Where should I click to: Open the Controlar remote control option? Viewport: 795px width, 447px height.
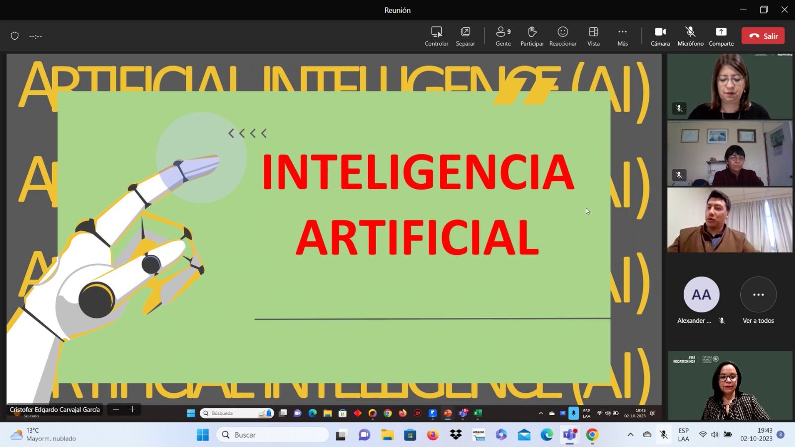436,36
